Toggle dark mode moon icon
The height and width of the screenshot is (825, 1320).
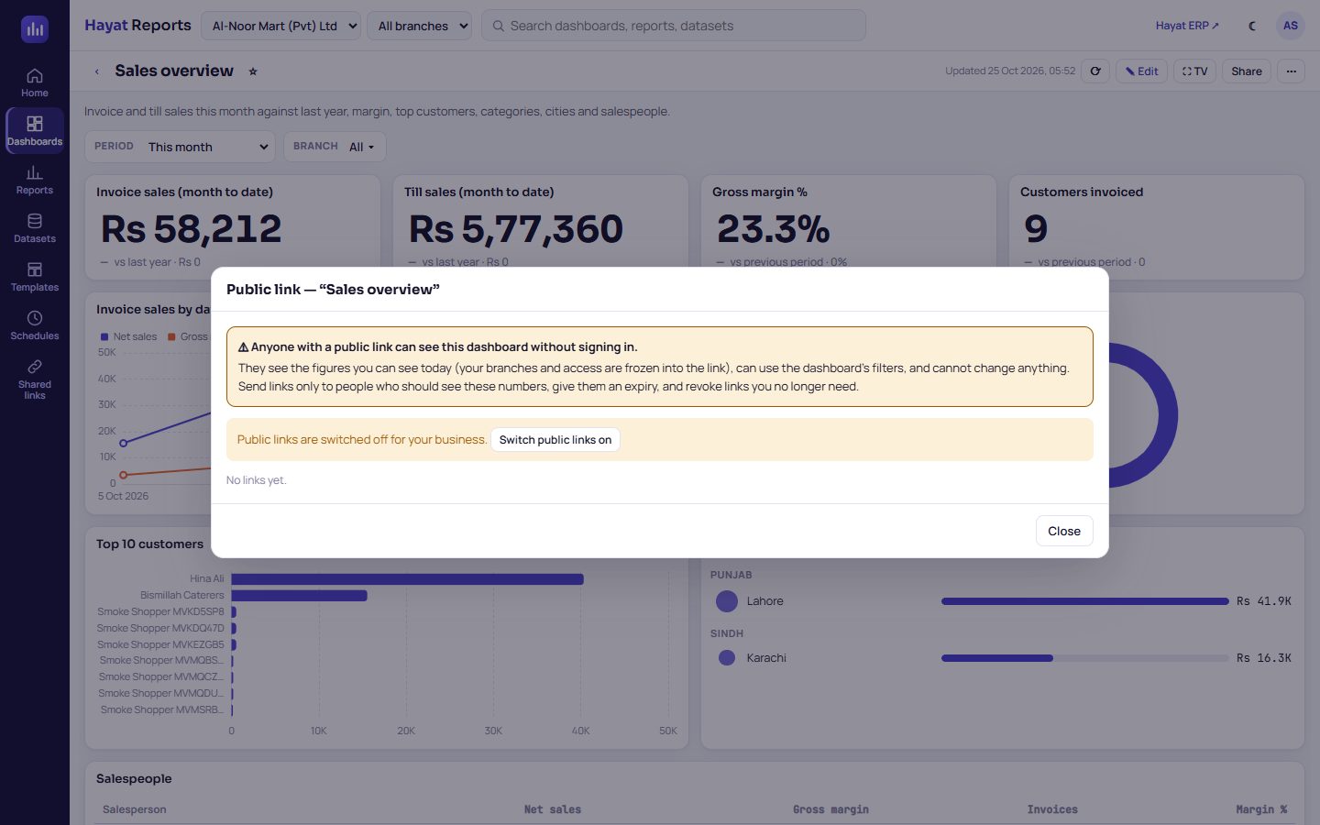click(x=1252, y=26)
